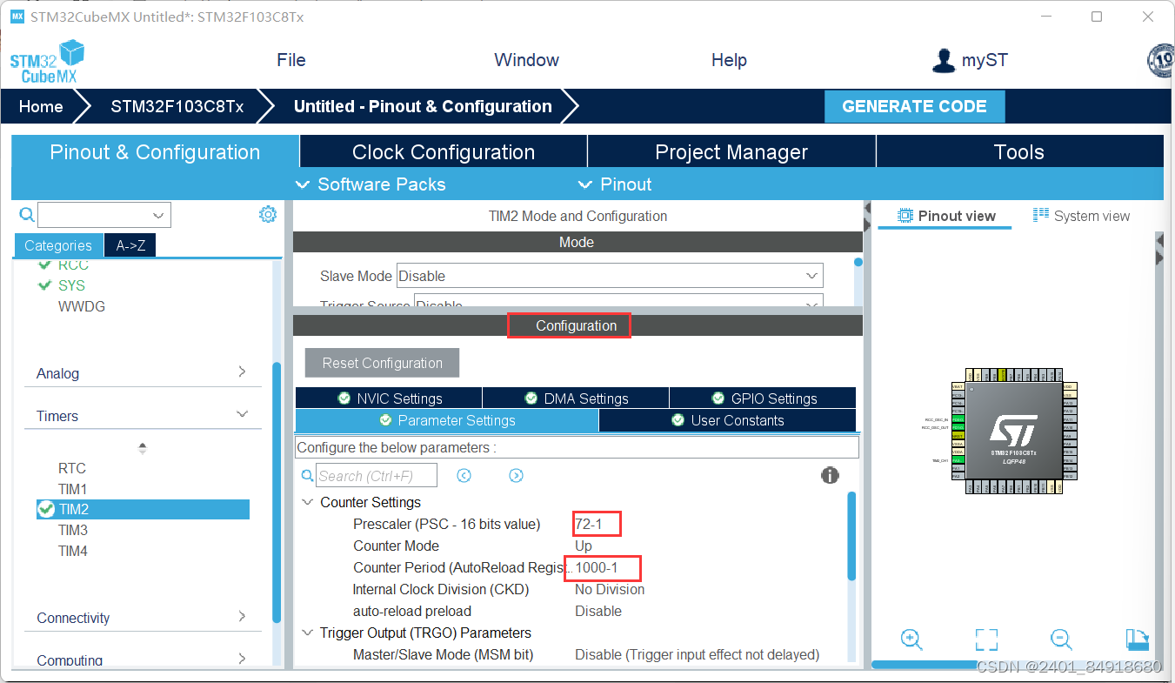Go to next parameter search result
Image resolution: width=1175 pixels, height=683 pixels.
tap(517, 475)
